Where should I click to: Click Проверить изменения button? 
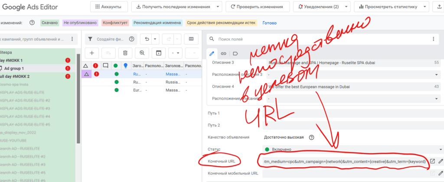258,6
